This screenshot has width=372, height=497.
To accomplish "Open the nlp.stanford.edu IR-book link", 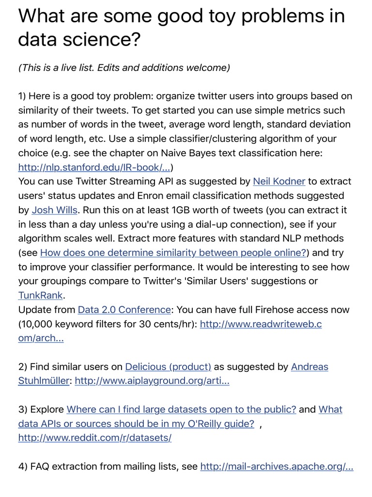I will pyautogui.click(x=94, y=167).
